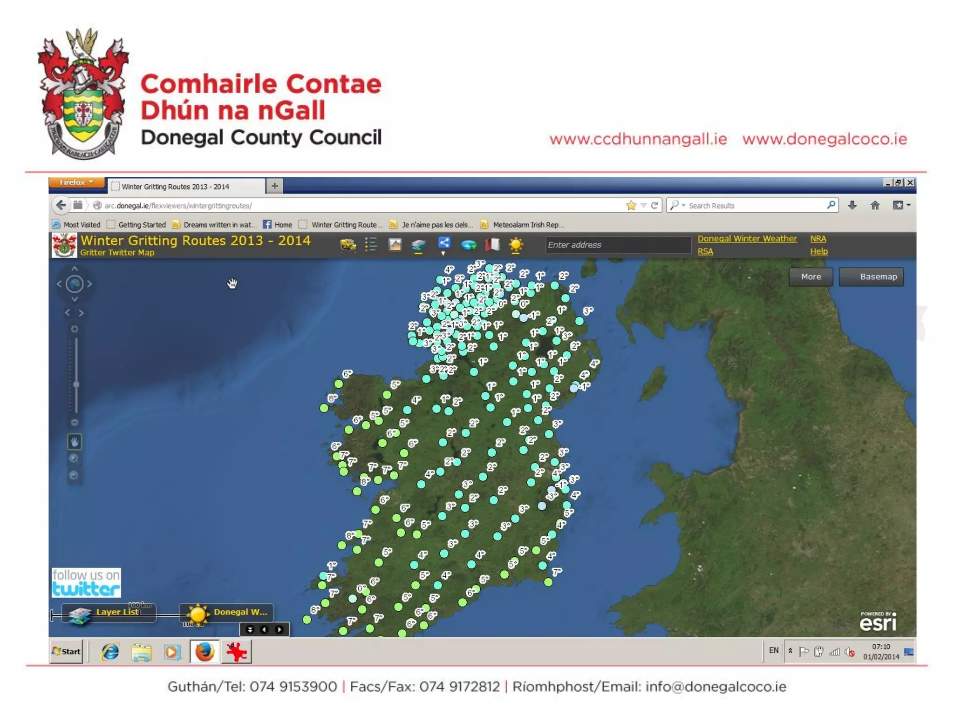Expand the More map options

[811, 277]
